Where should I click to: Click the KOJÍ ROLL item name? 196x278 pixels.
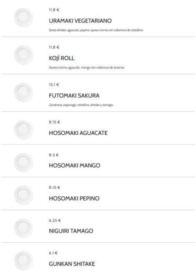pyautogui.click(x=62, y=58)
